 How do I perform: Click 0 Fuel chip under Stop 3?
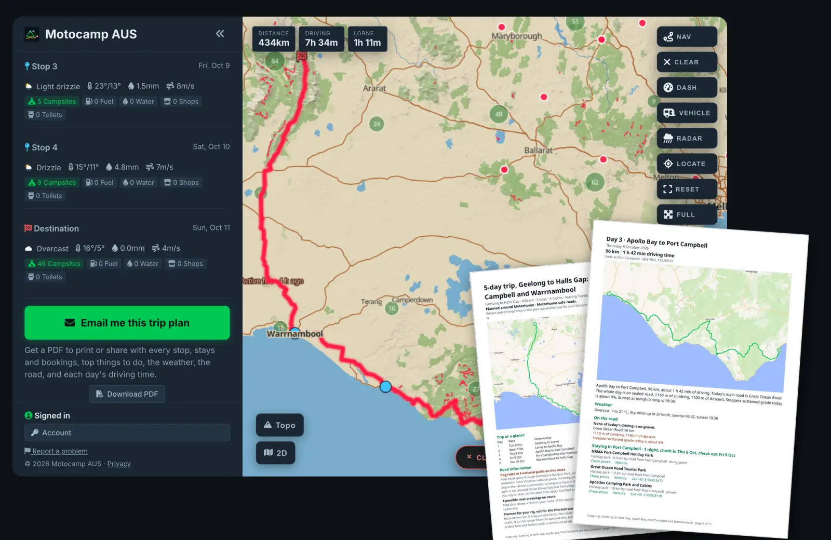point(100,101)
